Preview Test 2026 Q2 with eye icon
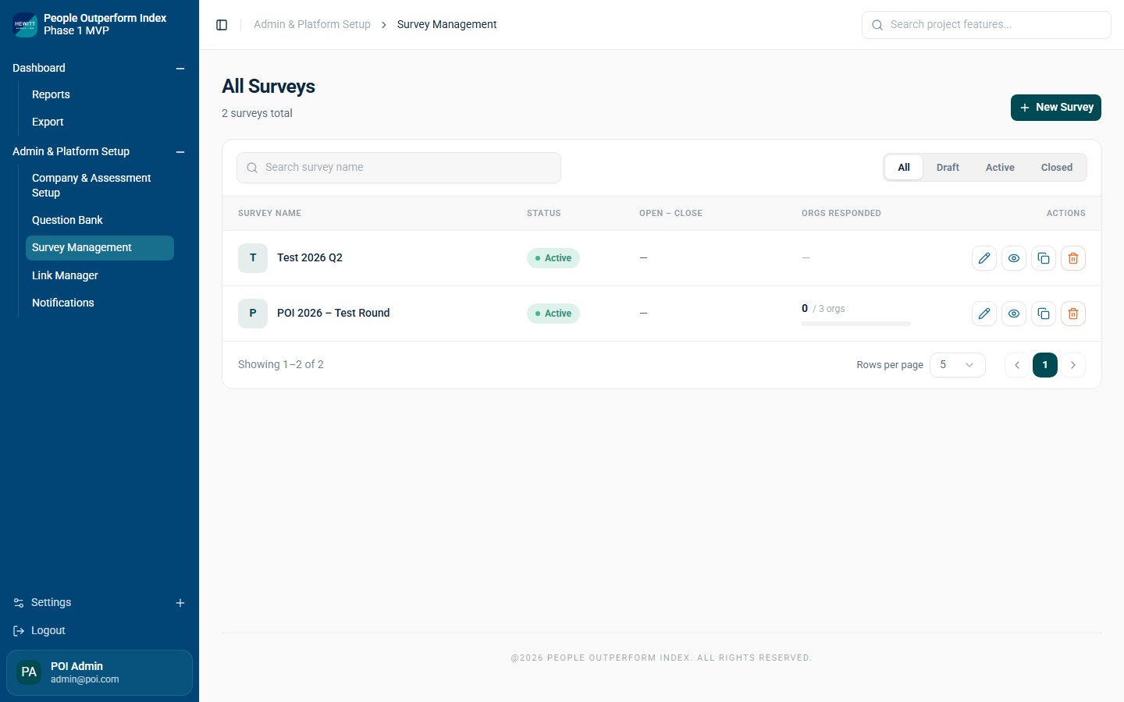The height and width of the screenshot is (702, 1124). pos(1014,258)
